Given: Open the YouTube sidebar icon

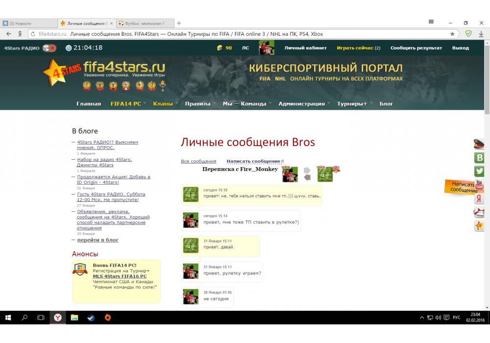Looking at the screenshot, I should coord(479,184).
